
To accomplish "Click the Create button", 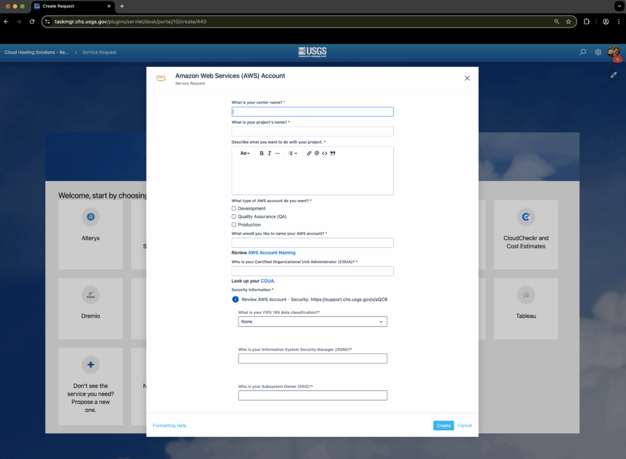I will pyautogui.click(x=444, y=425).
